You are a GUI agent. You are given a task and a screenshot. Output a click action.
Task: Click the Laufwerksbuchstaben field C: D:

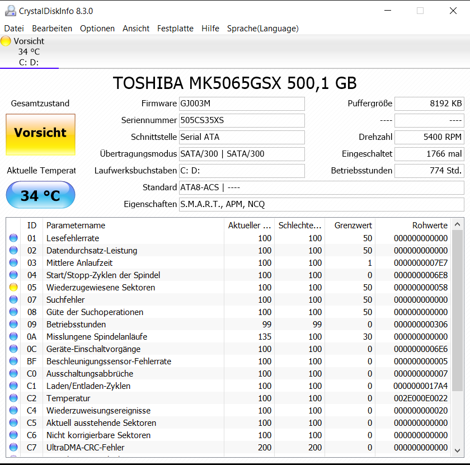click(x=242, y=171)
